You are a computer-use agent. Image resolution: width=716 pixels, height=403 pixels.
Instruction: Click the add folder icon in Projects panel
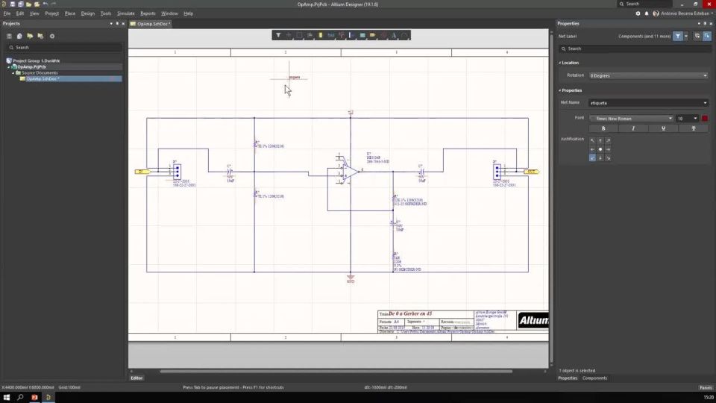[x=30, y=36]
